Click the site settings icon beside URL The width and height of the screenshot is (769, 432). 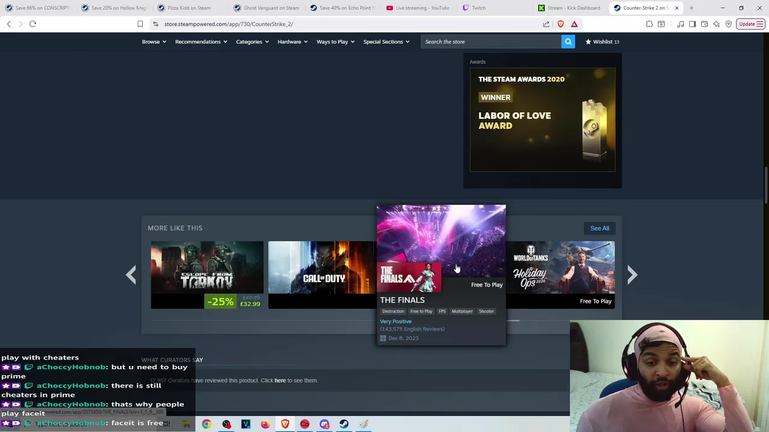(x=156, y=24)
